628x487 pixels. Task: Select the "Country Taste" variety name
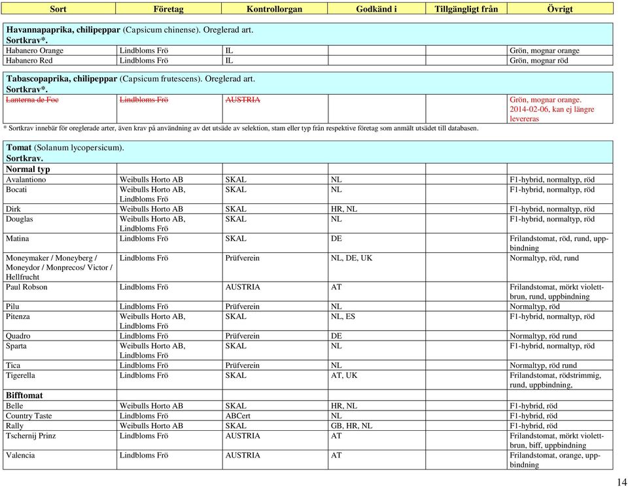tap(29, 416)
